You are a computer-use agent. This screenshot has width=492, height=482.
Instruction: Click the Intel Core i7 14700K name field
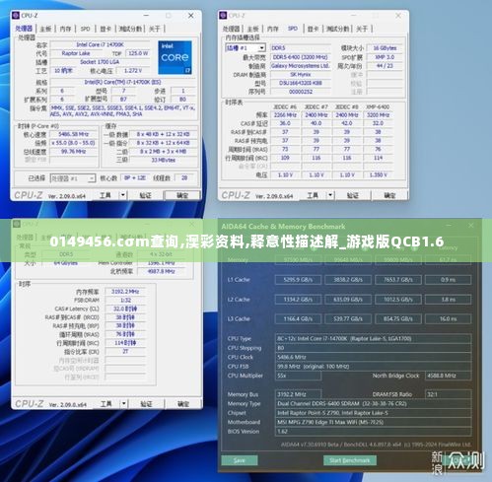point(100,44)
